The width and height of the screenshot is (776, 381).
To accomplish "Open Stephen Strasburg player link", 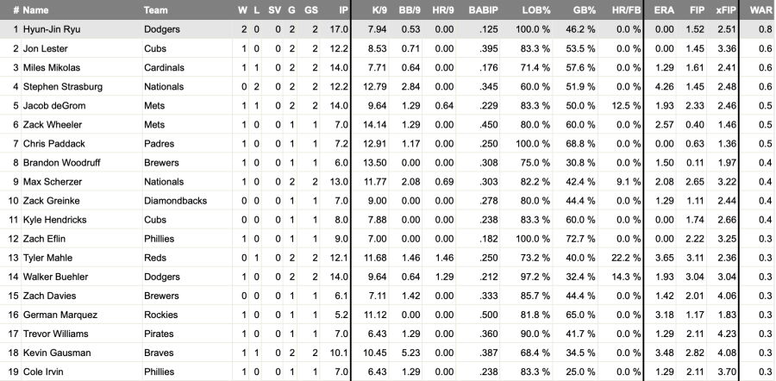I will [63, 86].
